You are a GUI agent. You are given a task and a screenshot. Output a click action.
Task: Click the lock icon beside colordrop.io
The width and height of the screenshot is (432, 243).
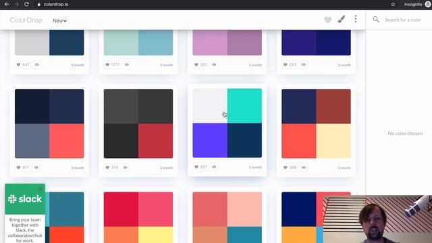click(x=39, y=5)
